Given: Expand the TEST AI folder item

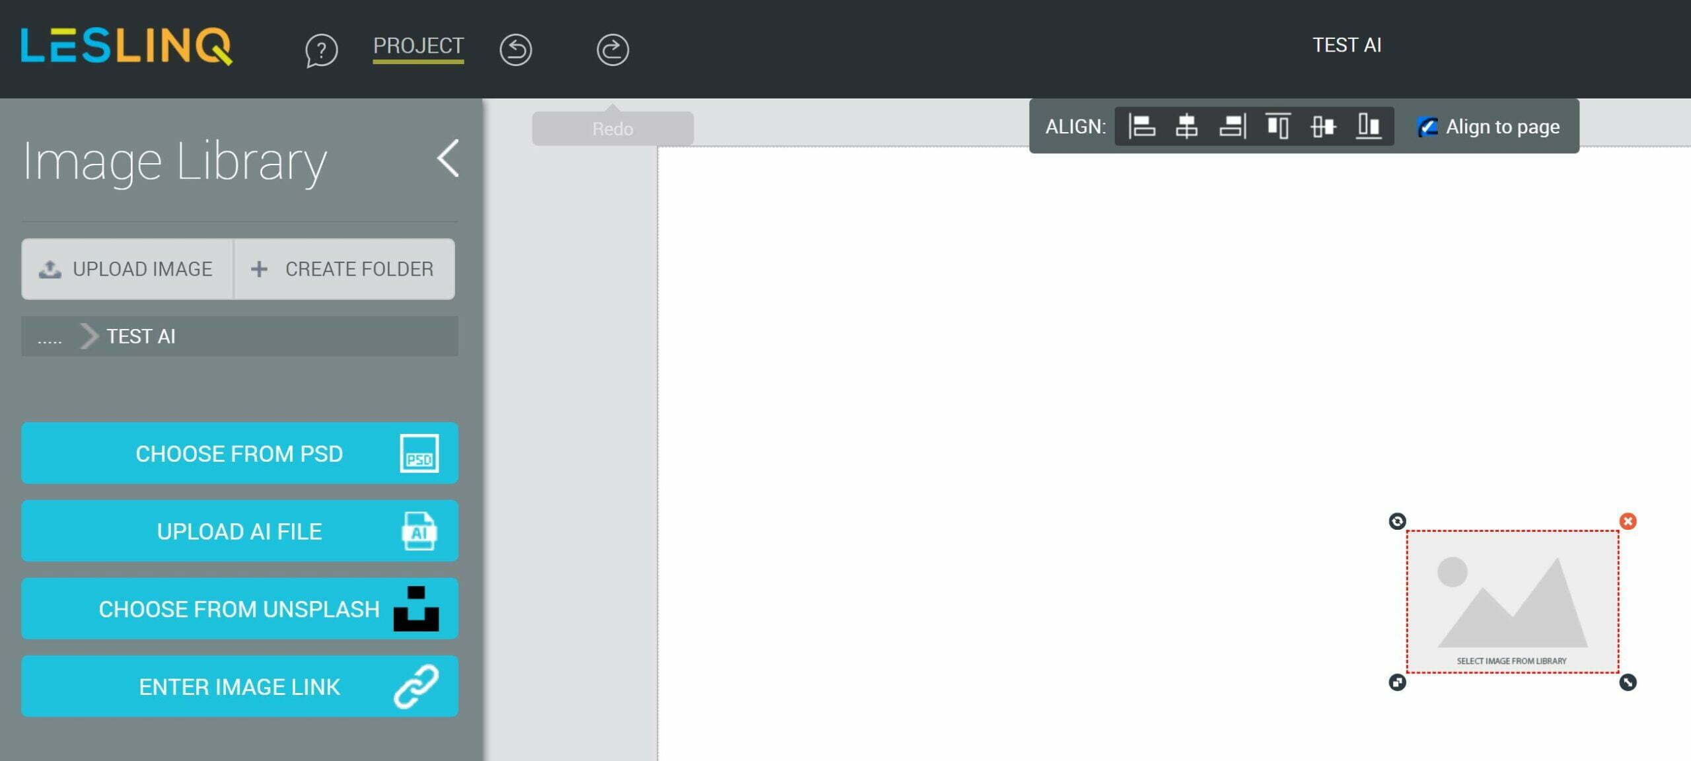Looking at the screenshot, I should (x=90, y=335).
